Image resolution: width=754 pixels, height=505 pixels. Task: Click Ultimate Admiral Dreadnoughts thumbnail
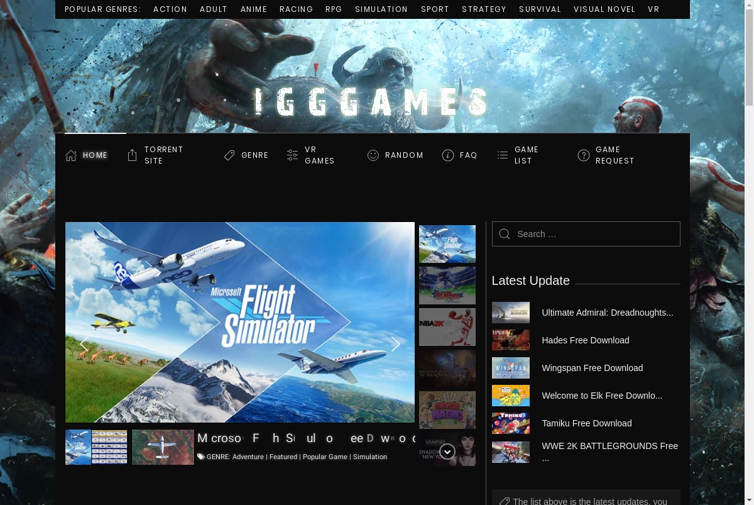[x=511, y=313]
